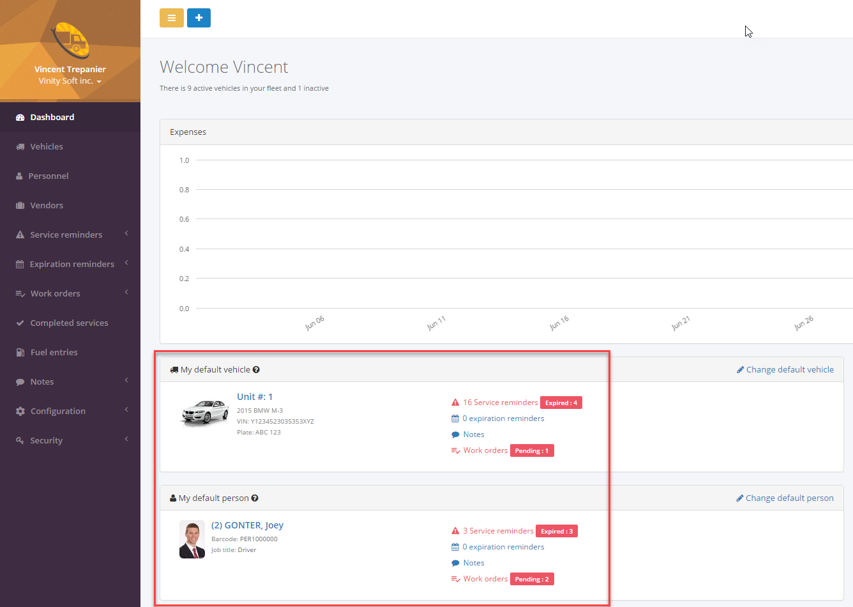Viewport: 853px width, 607px height.
Task: Click the Fuel entries pump icon
Action: [20, 353]
